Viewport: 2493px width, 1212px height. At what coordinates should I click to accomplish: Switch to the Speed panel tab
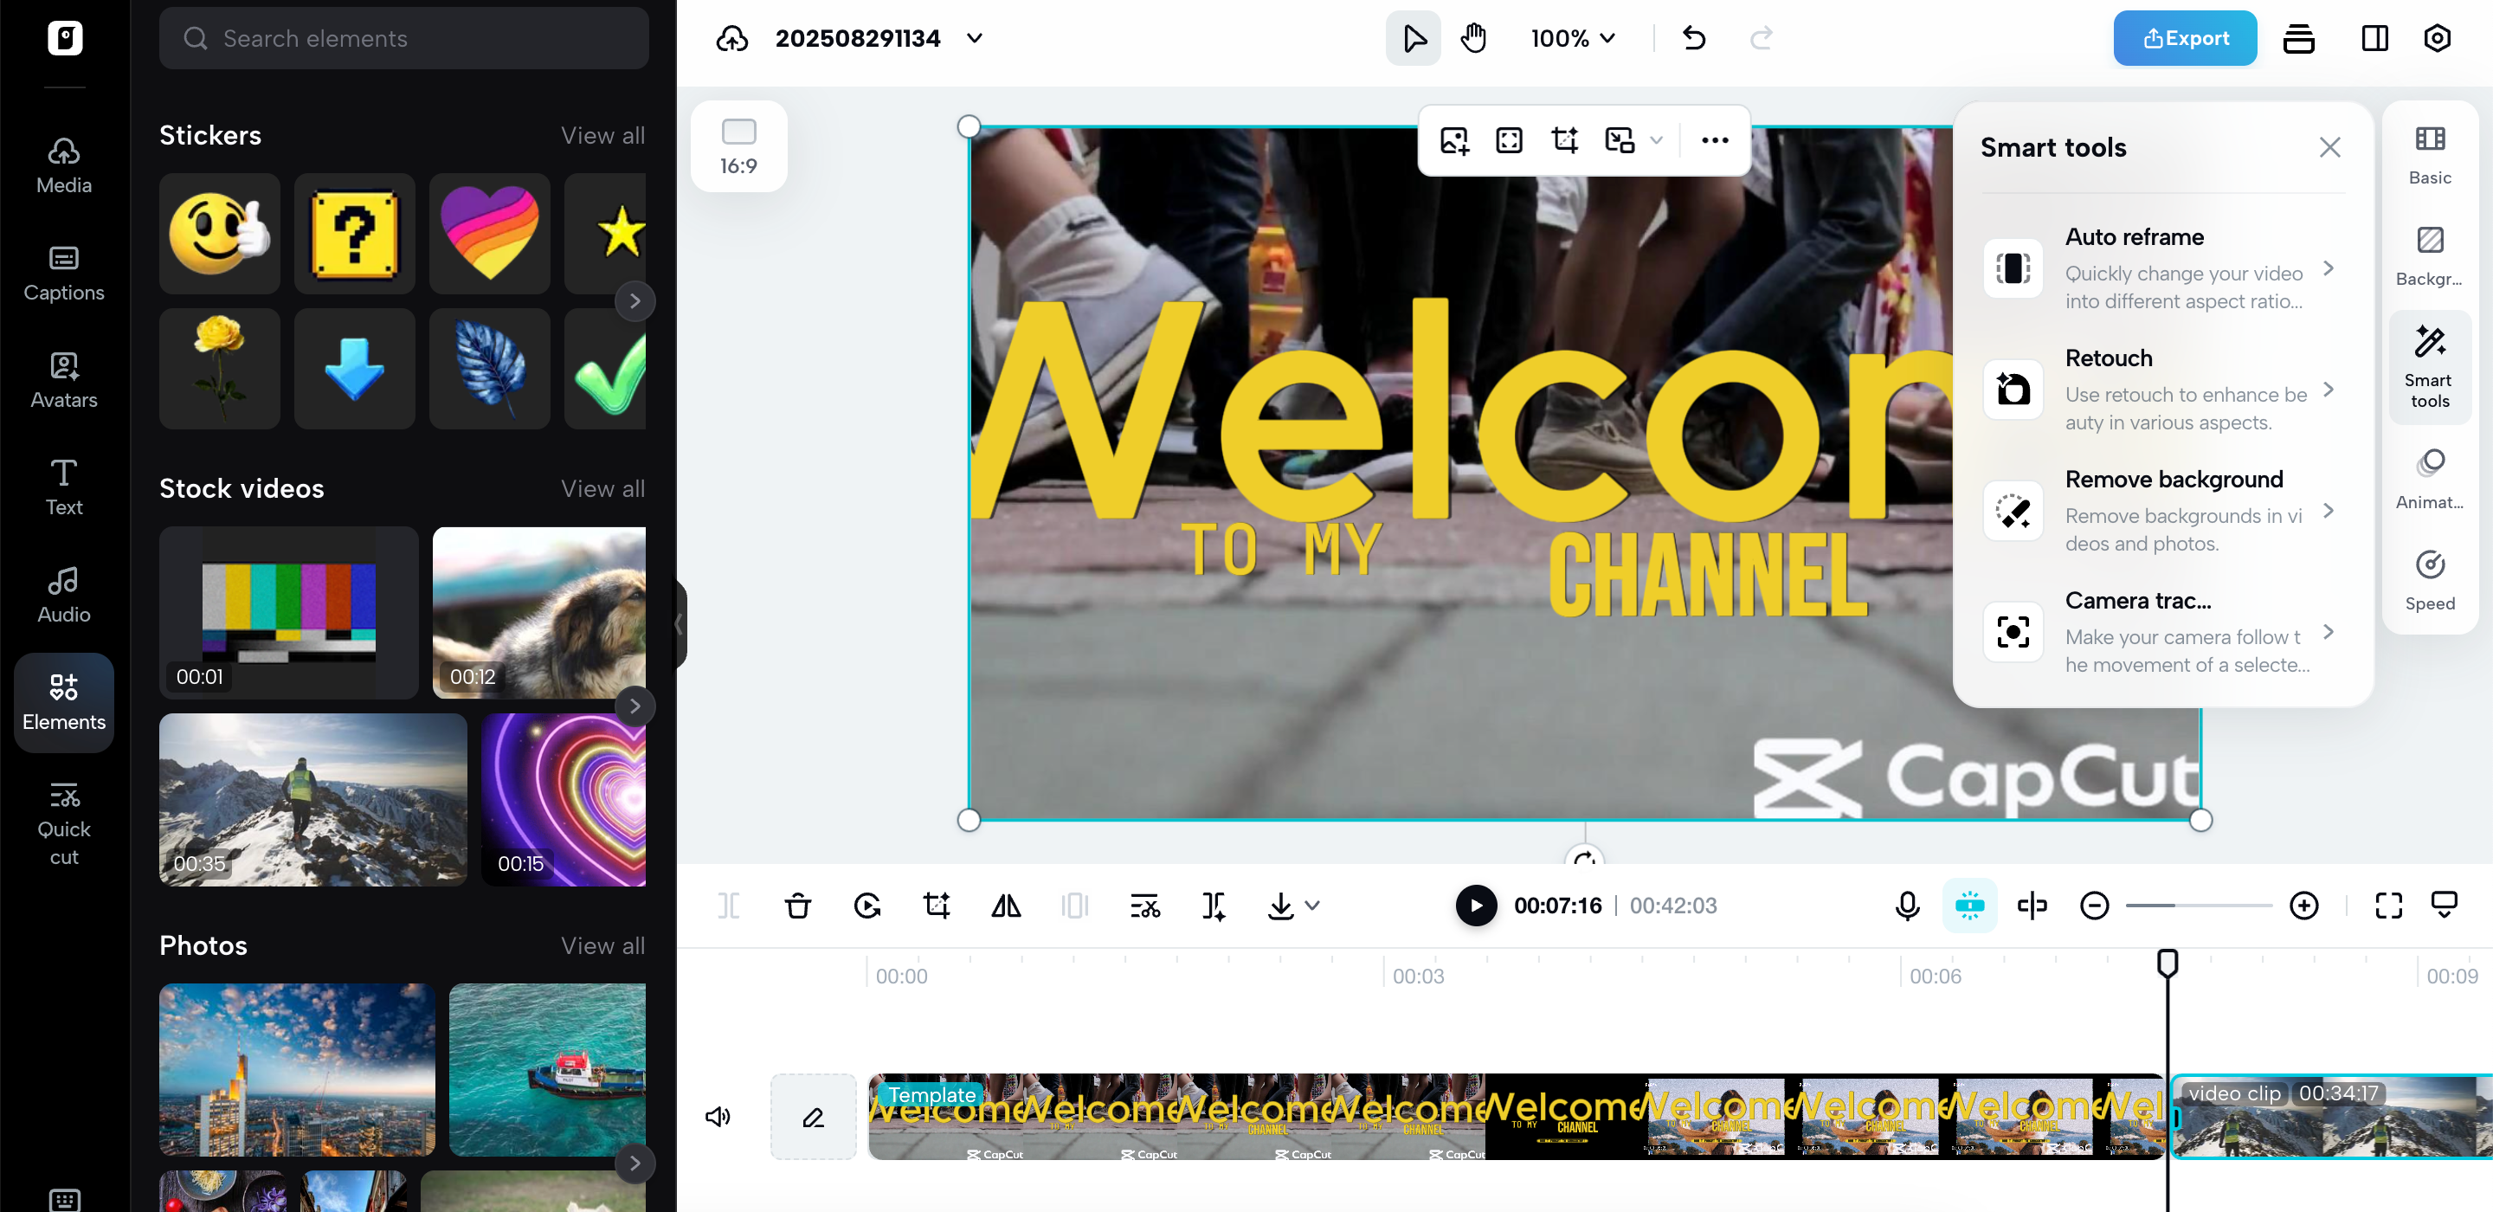point(2429,579)
